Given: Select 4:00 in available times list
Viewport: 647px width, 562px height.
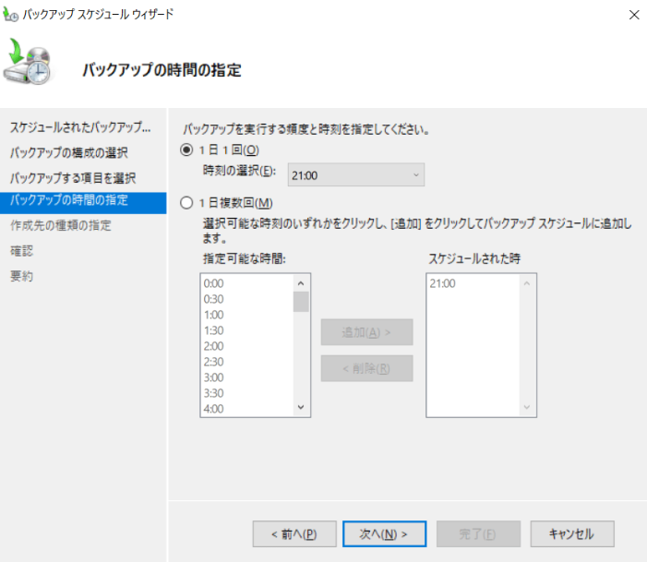Looking at the screenshot, I should tap(246, 409).
